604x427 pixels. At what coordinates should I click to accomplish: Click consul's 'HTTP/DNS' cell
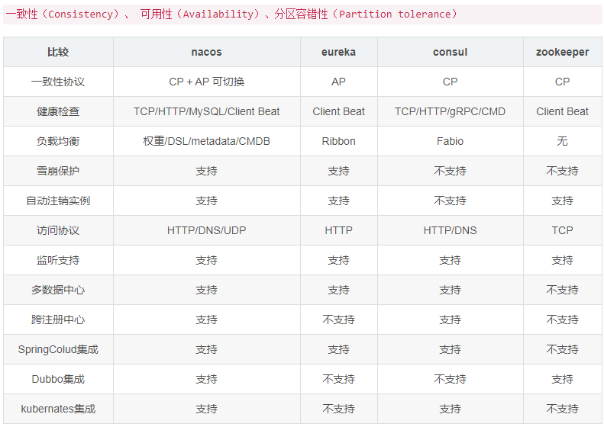click(x=450, y=230)
